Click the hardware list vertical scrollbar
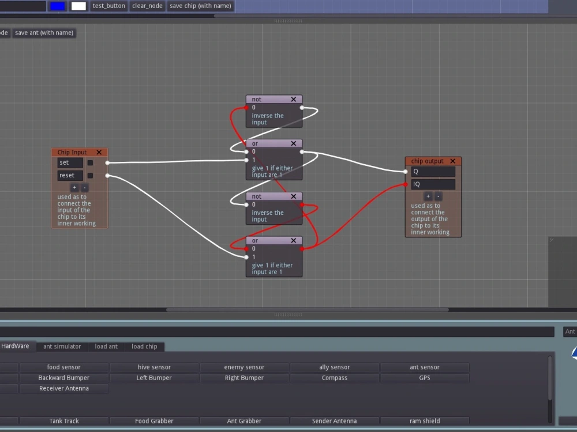The image size is (577, 432). (550, 378)
